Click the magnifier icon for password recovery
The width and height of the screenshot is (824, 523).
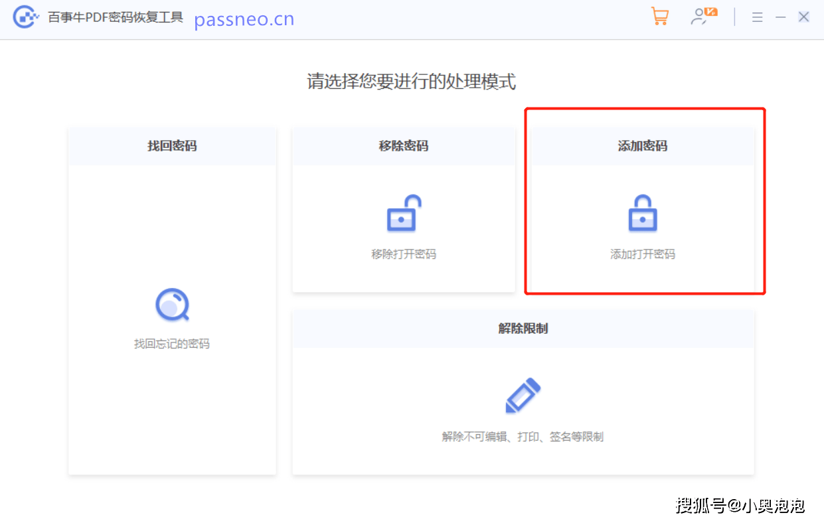[172, 305]
